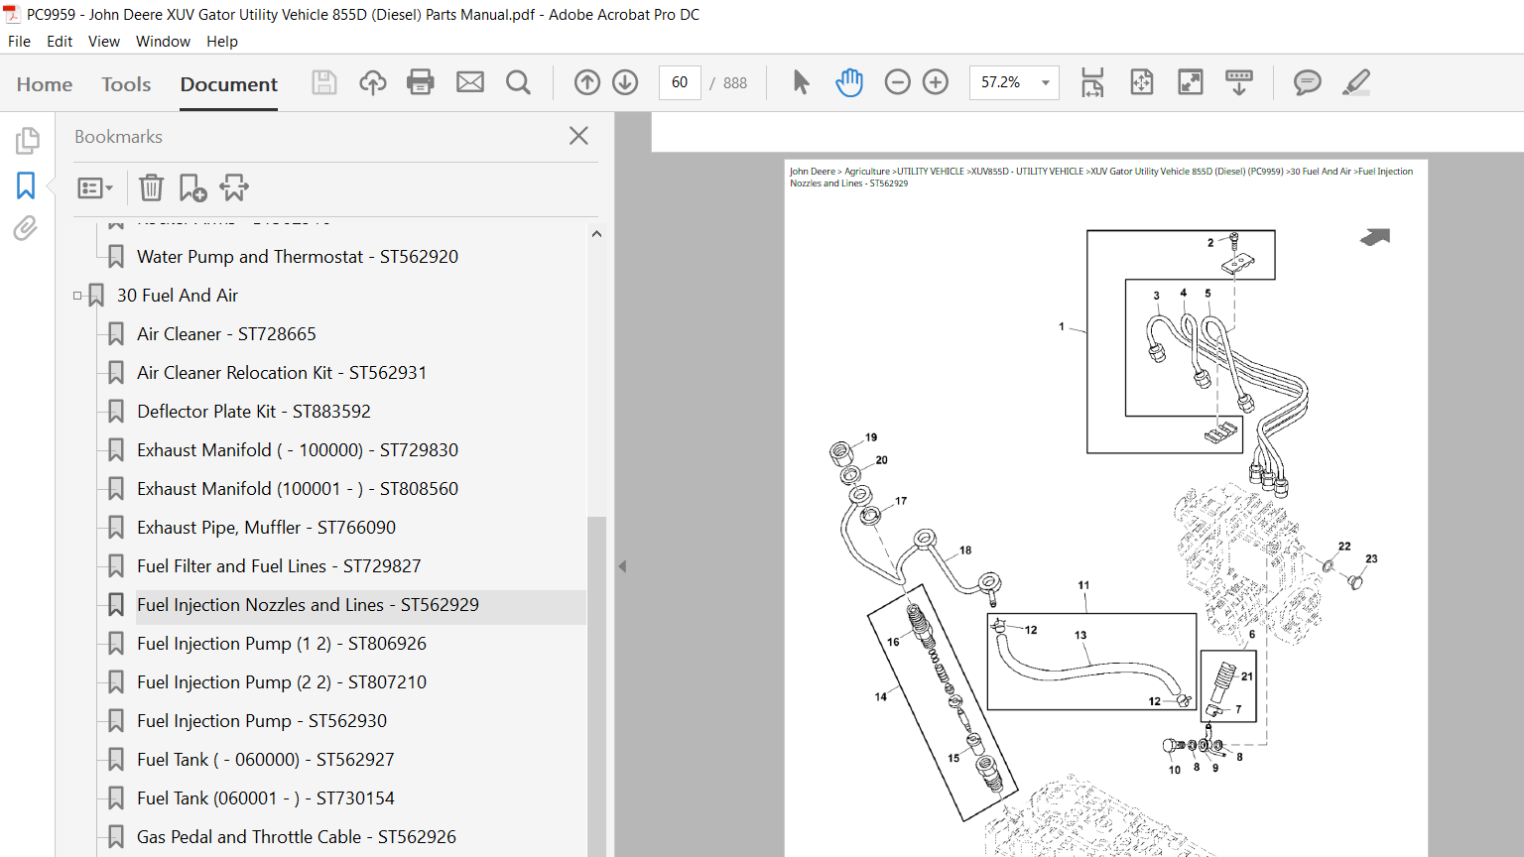Zoom in with plus icon
Viewport: 1524px width, 857px height.
click(936, 82)
